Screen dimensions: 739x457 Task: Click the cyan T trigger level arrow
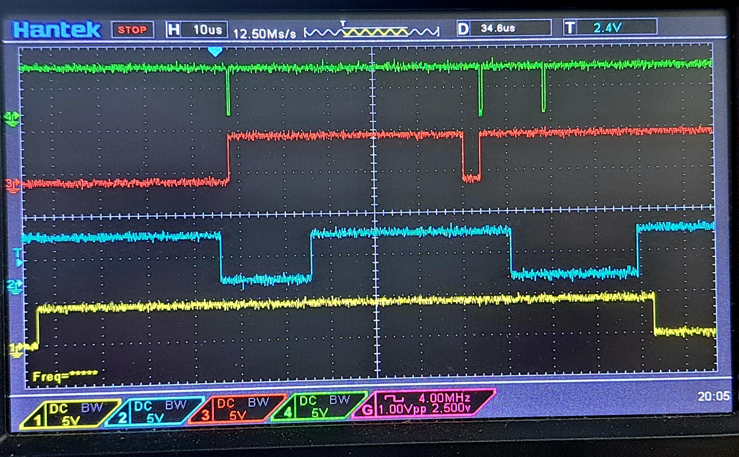(x=18, y=257)
